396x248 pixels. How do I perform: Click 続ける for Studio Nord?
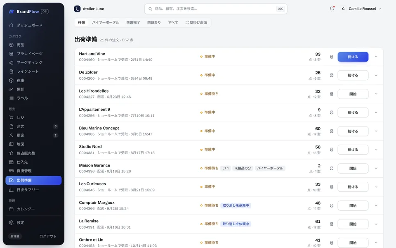point(353,150)
